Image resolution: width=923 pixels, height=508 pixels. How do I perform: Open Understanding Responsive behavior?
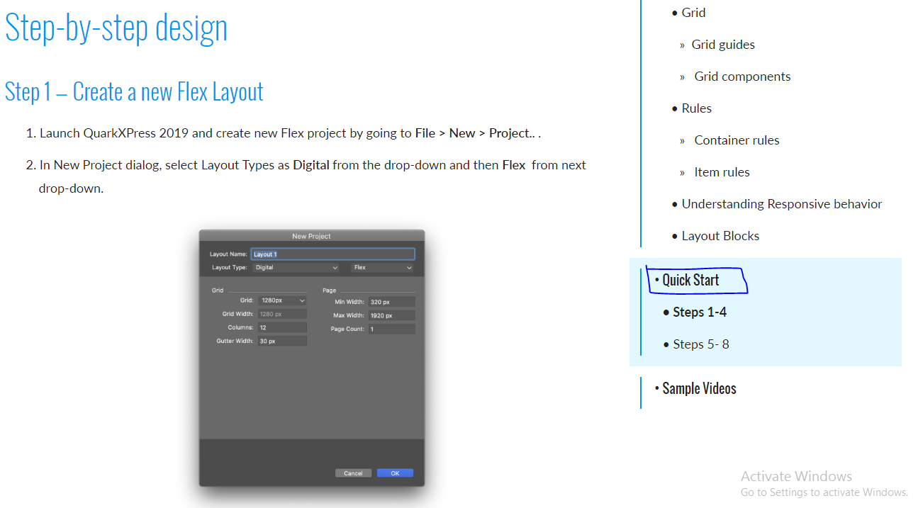782,203
